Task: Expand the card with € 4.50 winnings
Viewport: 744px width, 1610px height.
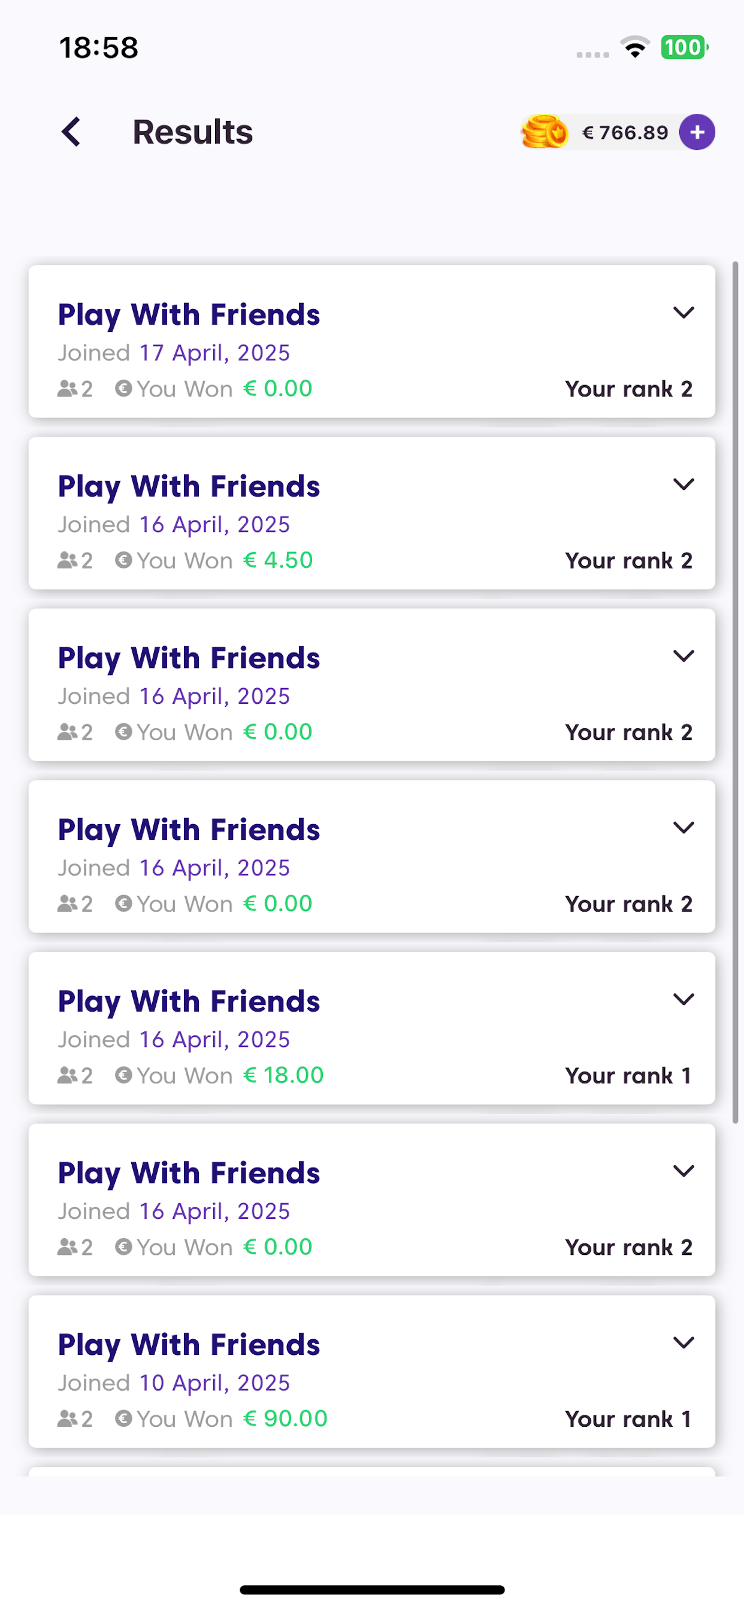Action: tap(683, 484)
